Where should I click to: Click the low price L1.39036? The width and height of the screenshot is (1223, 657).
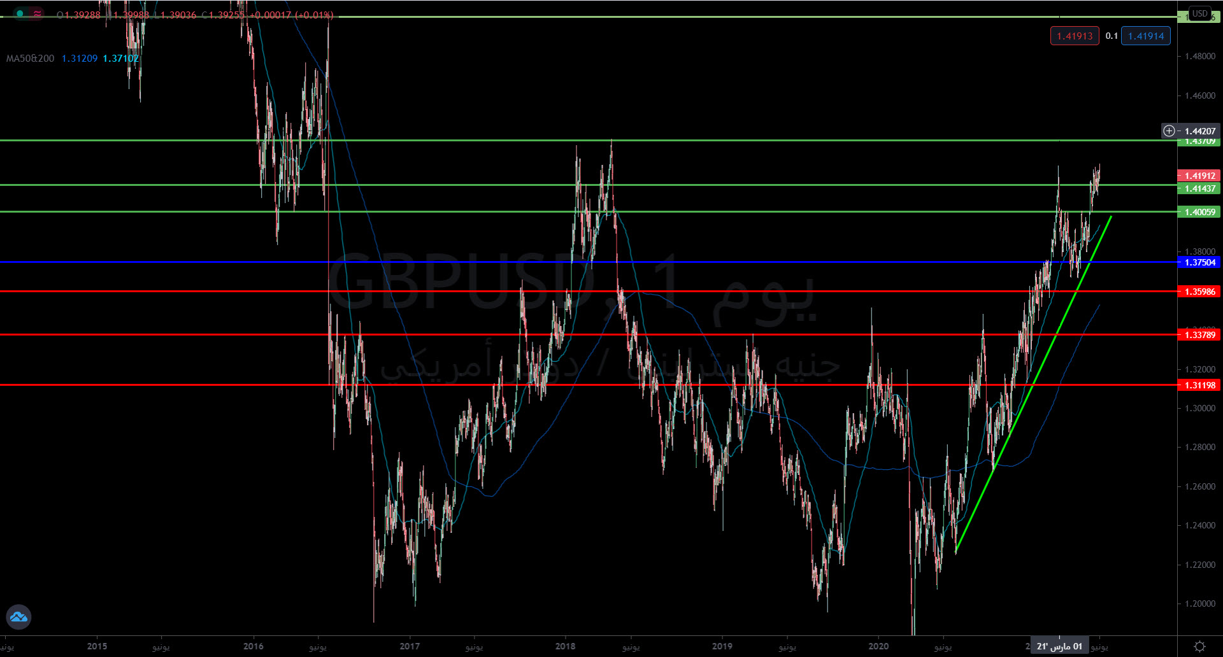click(x=175, y=15)
